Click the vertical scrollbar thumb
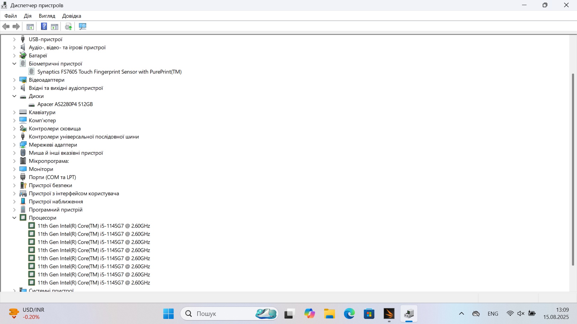Screen dimensions: 577x324 click(573, 170)
